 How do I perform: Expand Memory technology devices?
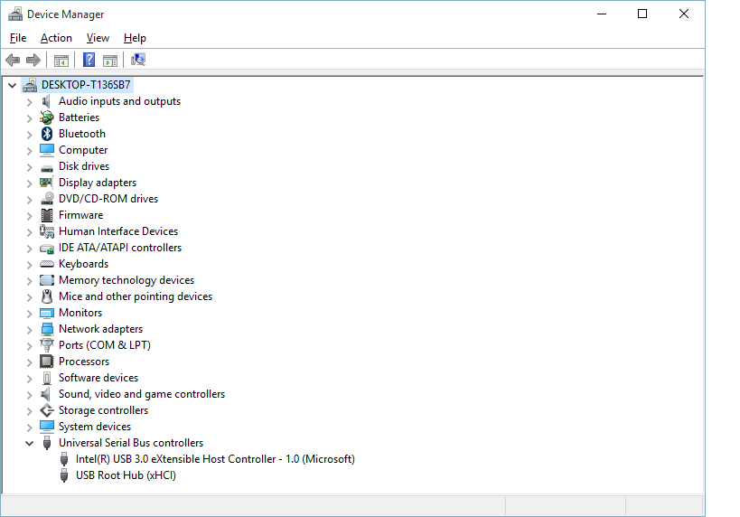[29, 281]
